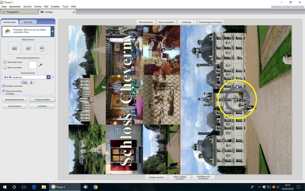
Task: Open the collage style dropdown arrow
Action: (52, 32)
